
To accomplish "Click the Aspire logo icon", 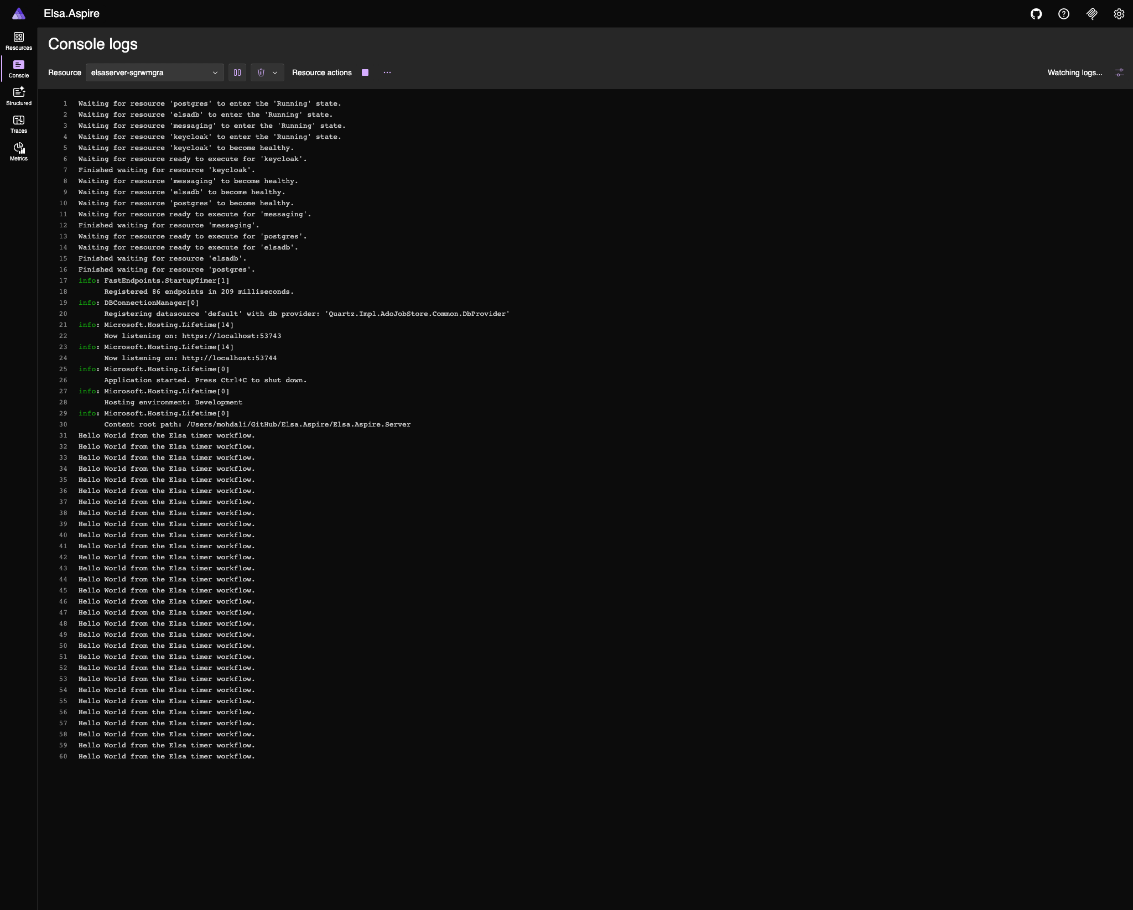I will 19,14.
